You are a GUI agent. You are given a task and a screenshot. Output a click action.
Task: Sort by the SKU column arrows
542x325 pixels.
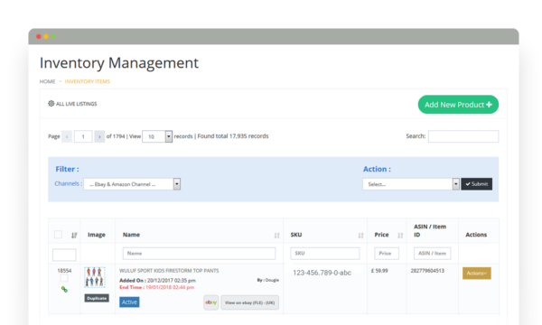pyautogui.click(x=360, y=236)
